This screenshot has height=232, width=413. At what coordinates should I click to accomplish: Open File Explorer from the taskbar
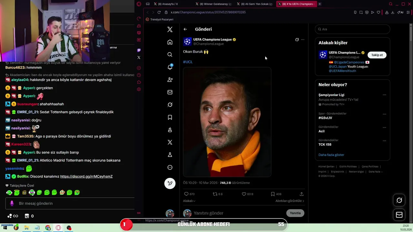point(26,228)
